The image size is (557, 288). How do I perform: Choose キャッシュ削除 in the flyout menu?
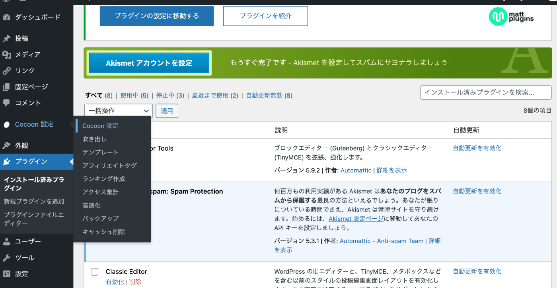[103, 232]
